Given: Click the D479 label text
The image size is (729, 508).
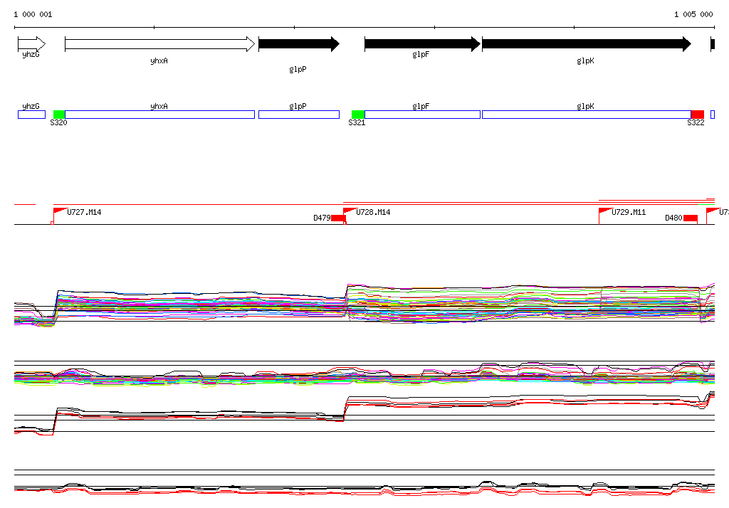Looking at the screenshot, I should pos(322,218).
